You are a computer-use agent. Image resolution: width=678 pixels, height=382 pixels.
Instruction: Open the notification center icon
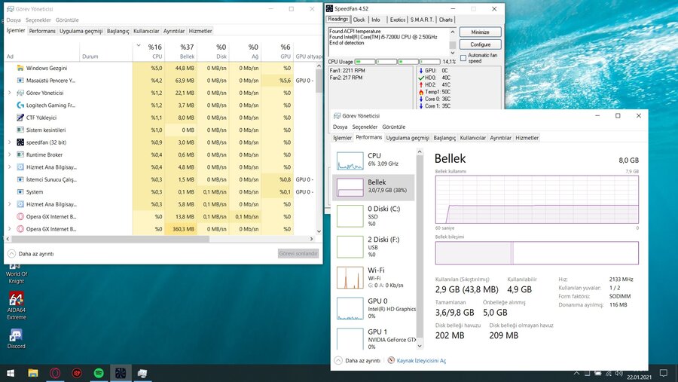663,373
